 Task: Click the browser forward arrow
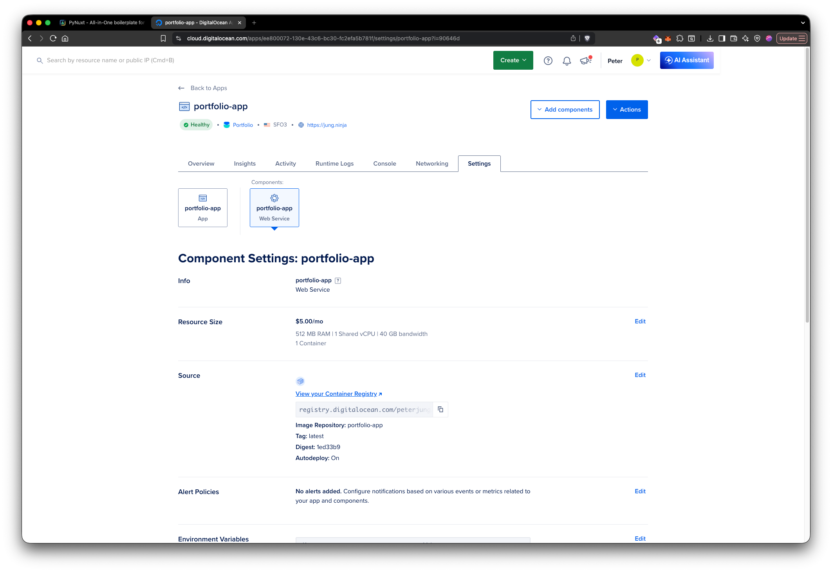point(42,38)
